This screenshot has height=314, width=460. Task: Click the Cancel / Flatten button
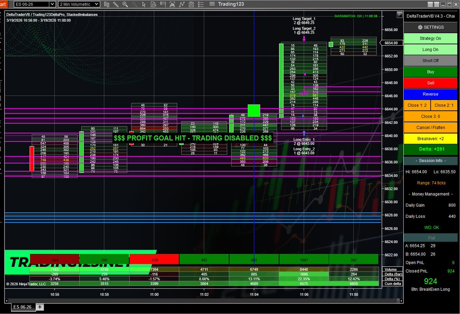[430, 127]
